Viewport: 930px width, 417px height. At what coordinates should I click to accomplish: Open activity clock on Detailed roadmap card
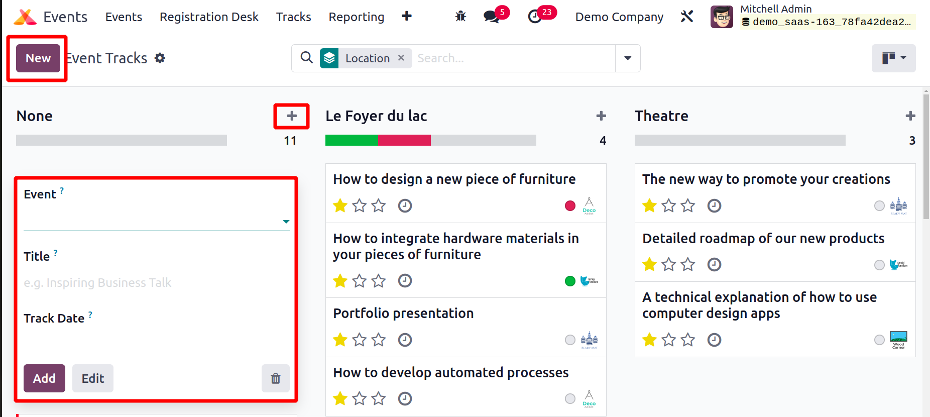(714, 264)
